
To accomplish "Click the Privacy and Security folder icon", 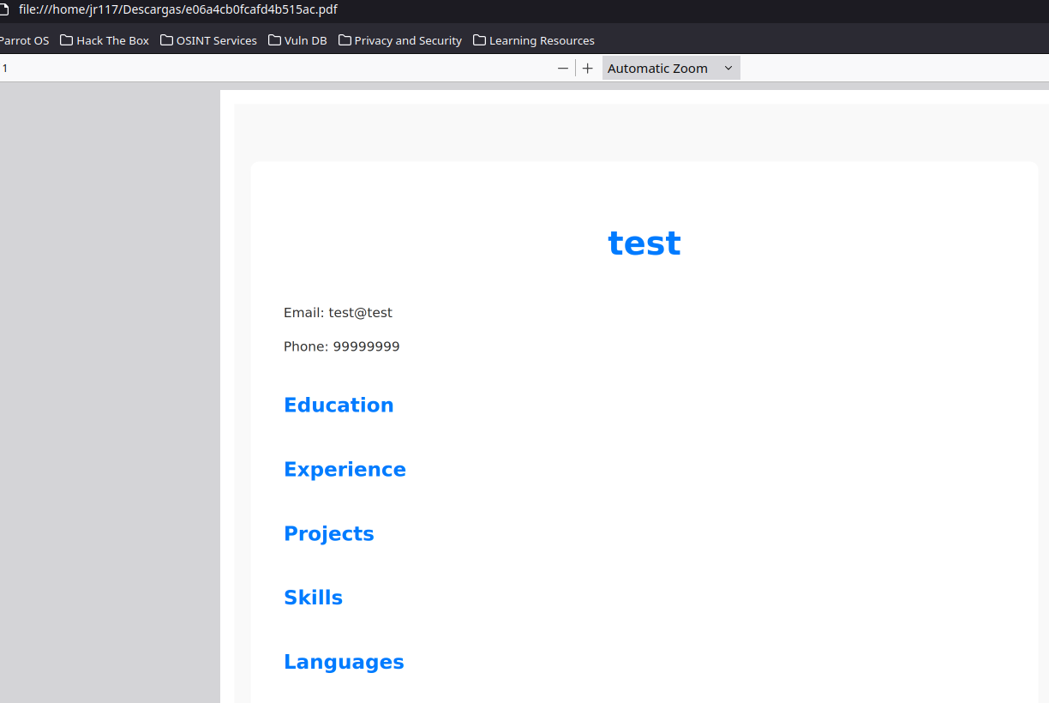I will click(x=345, y=40).
